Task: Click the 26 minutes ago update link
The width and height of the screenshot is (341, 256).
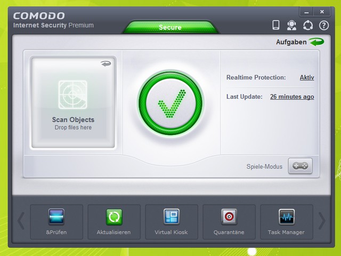Action: coord(292,97)
